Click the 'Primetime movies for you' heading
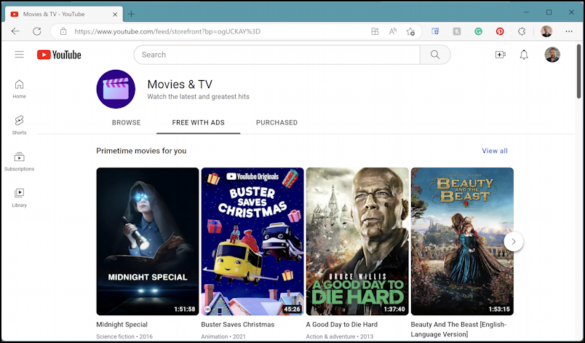The width and height of the screenshot is (585, 343). click(141, 151)
